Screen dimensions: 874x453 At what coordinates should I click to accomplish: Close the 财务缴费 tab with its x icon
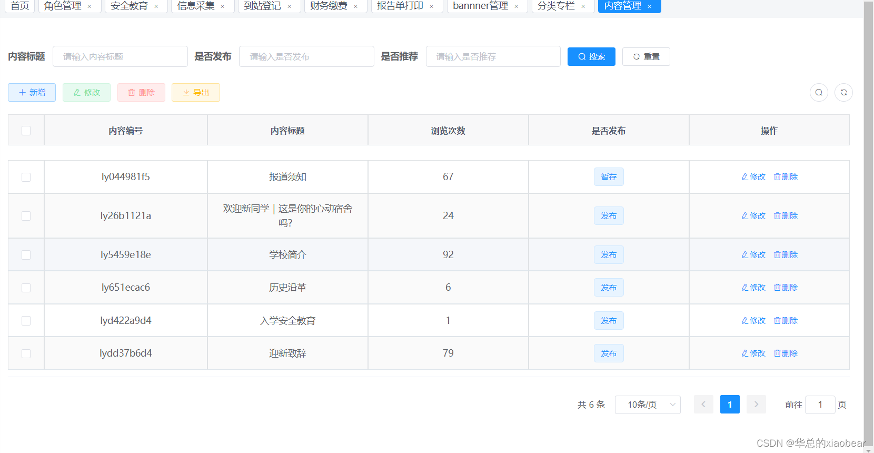point(356,6)
